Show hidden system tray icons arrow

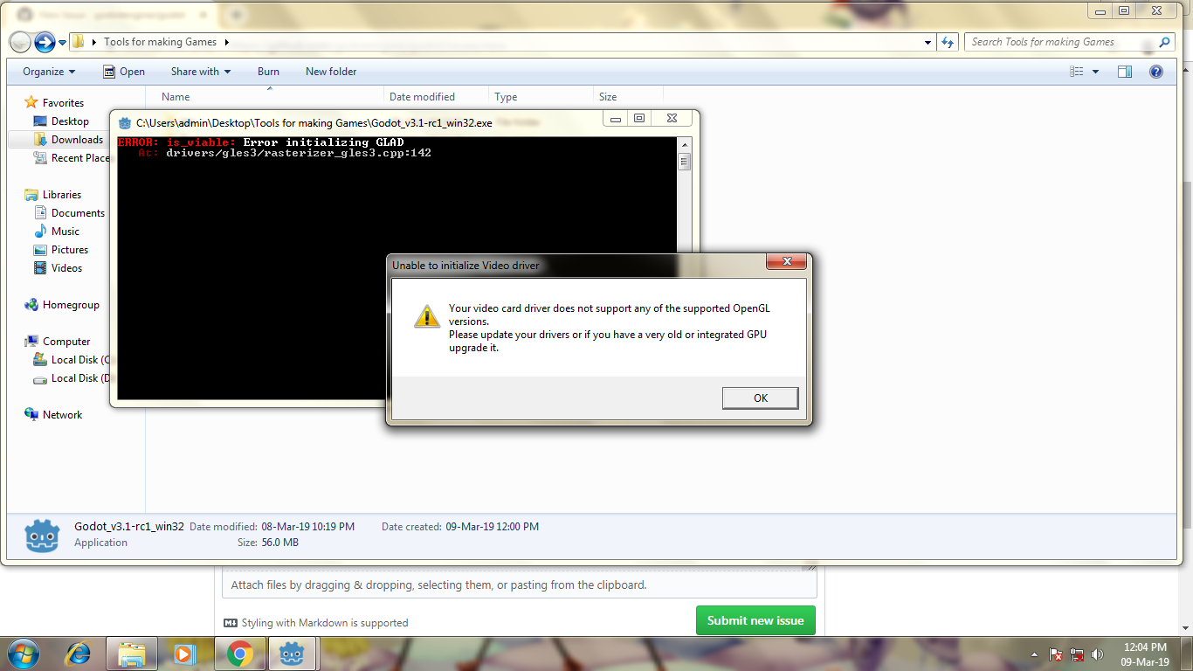pos(1035,654)
